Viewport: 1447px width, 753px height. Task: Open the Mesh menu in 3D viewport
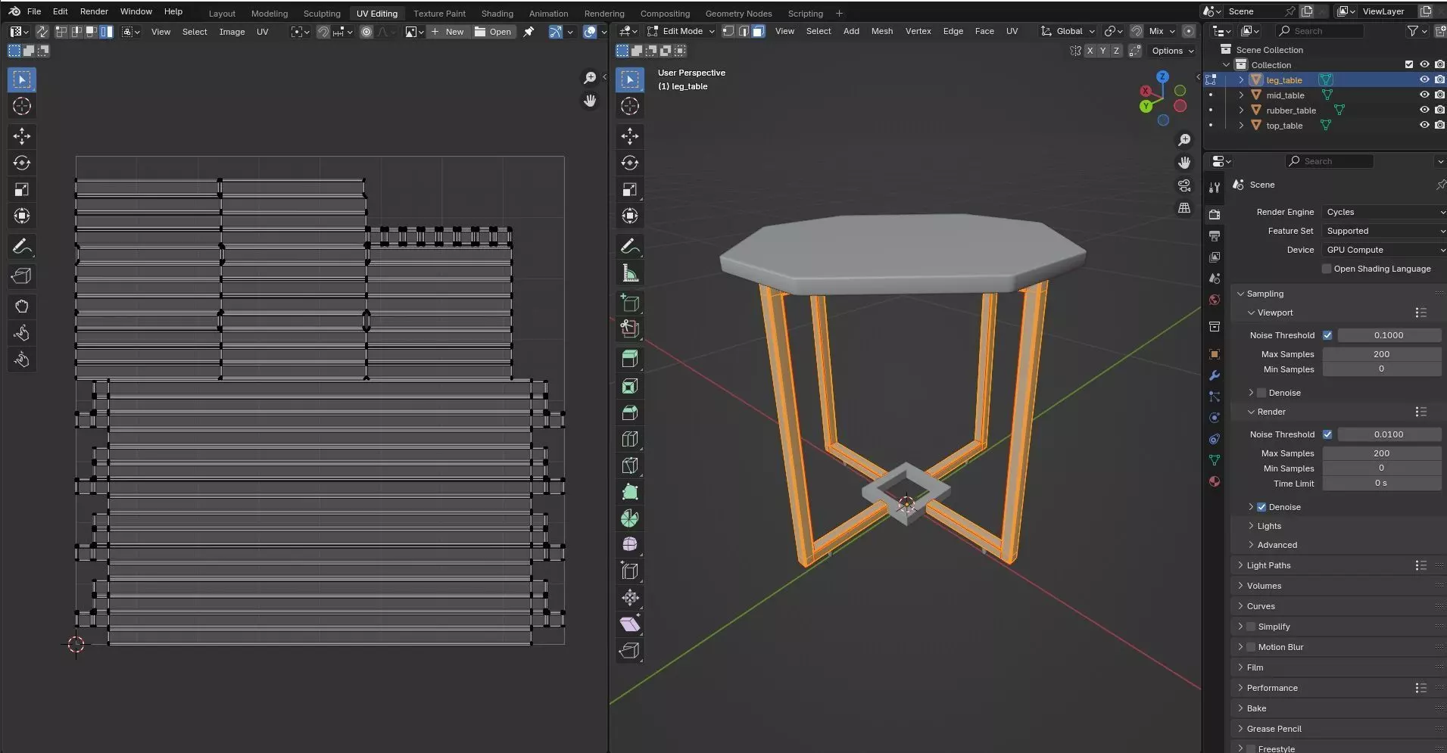(882, 31)
